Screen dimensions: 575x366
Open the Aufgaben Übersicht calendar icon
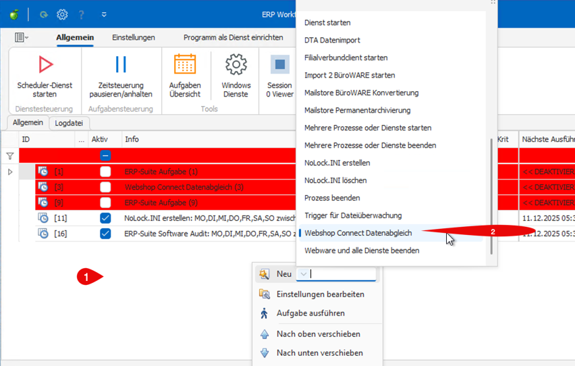185,65
